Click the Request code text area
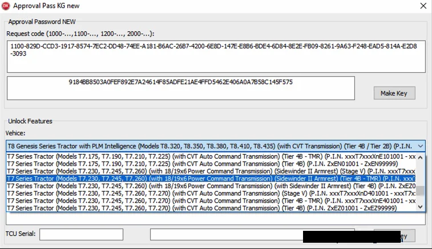Image resolution: width=432 pixels, height=249 pixels. 216,56
